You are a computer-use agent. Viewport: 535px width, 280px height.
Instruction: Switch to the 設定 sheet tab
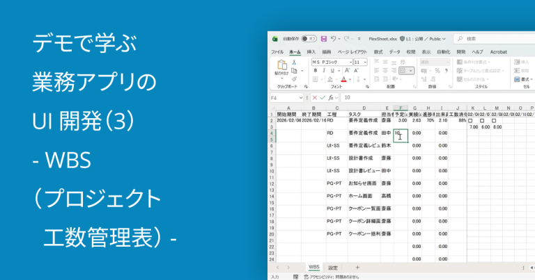(333, 267)
